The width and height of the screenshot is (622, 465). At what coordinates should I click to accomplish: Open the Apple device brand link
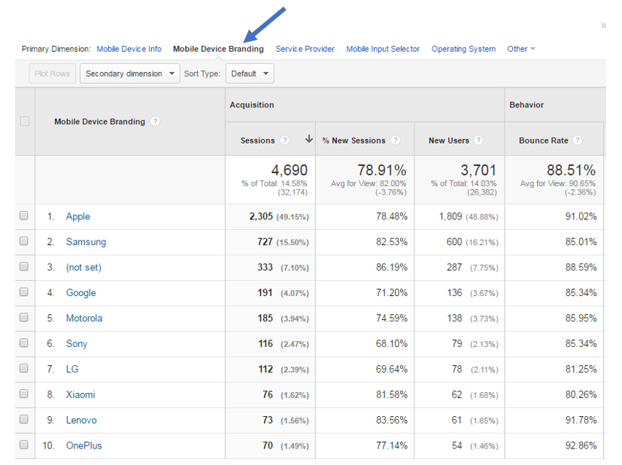click(78, 216)
